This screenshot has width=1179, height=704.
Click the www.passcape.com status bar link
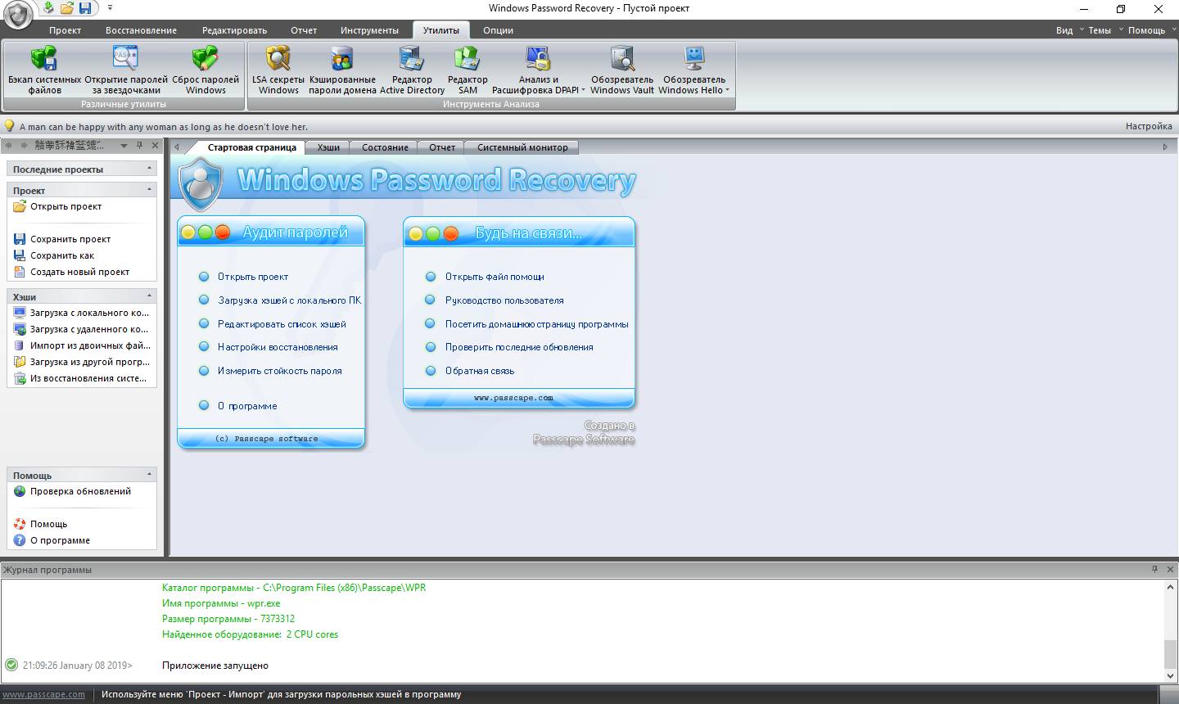pos(43,694)
